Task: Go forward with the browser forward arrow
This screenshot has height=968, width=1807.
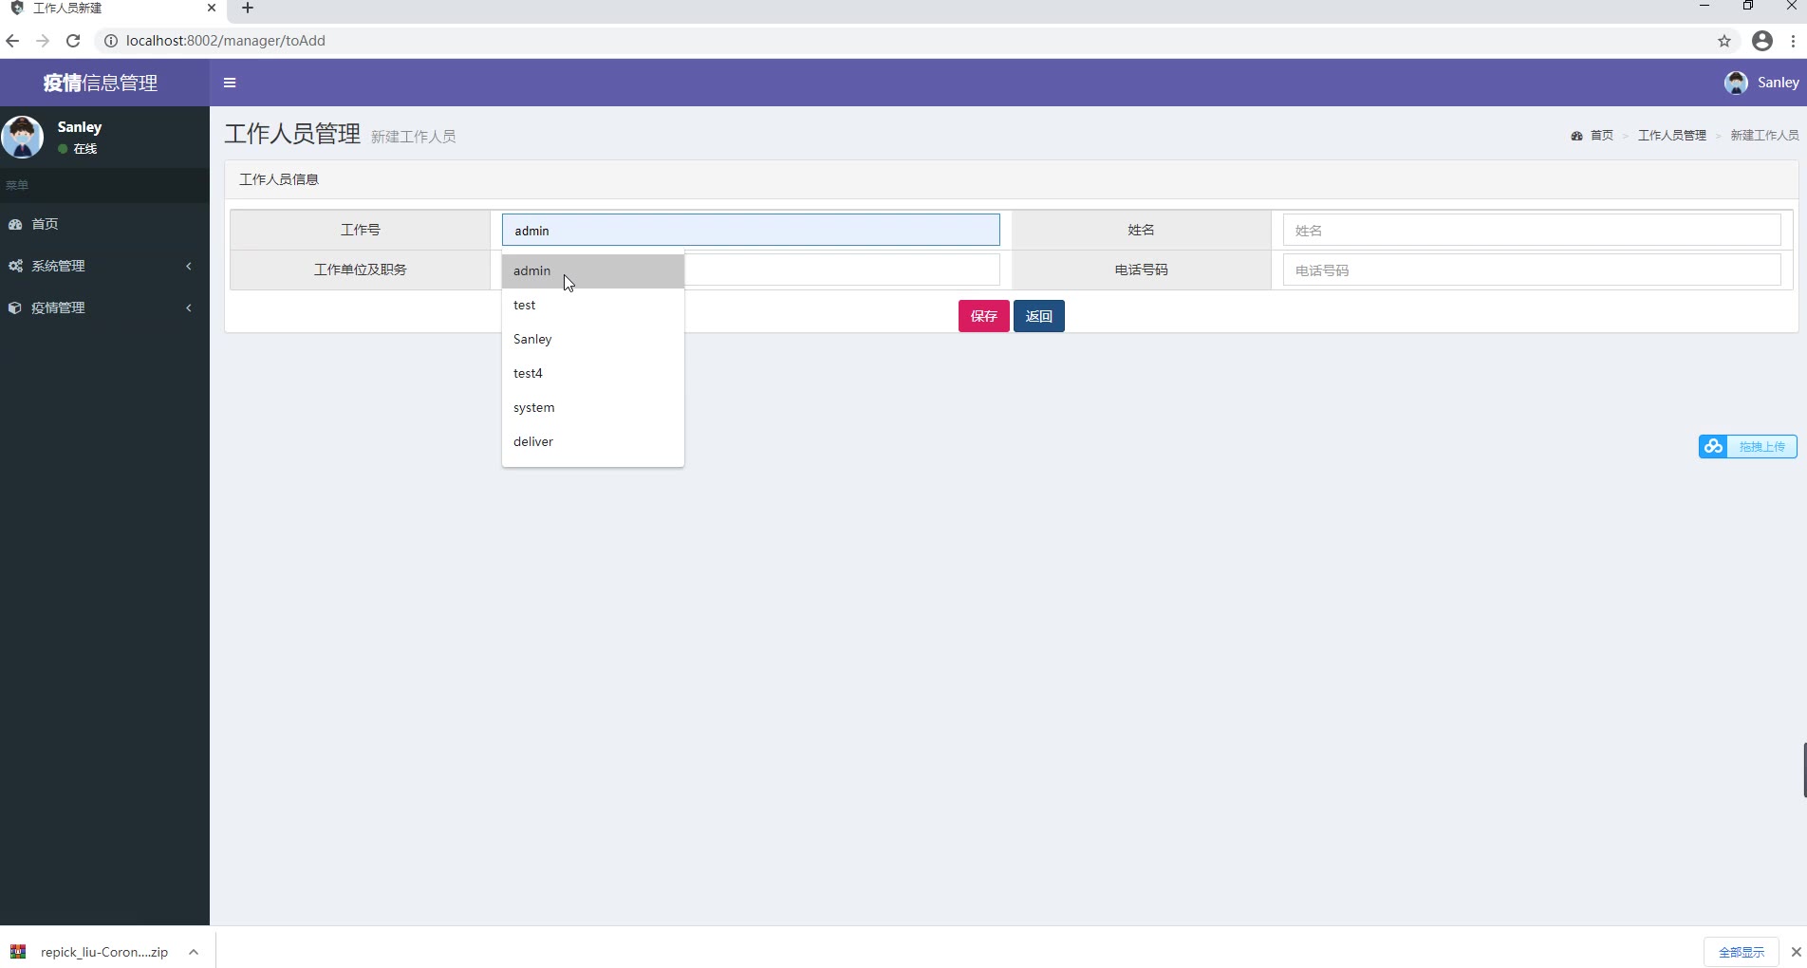Action: [43, 41]
